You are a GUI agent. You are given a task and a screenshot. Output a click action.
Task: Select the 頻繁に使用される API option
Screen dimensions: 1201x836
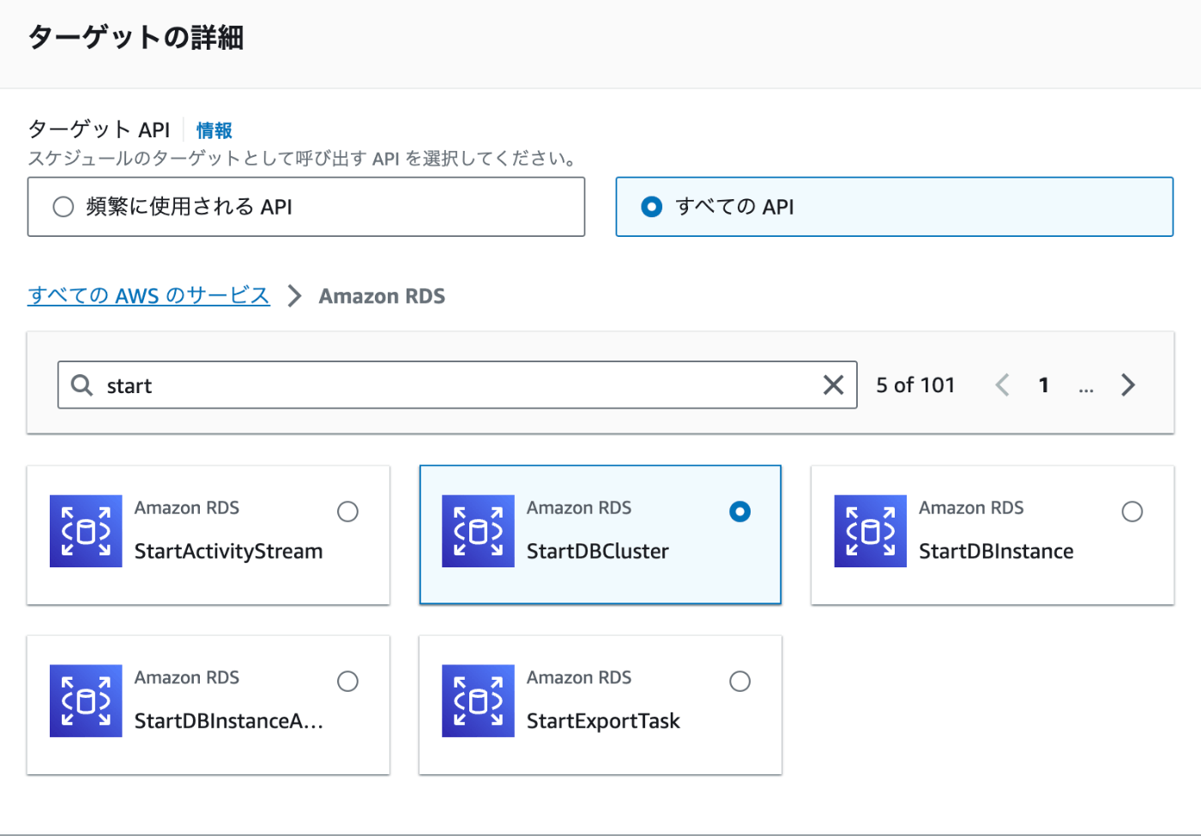pyautogui.click(x=306, y=207)
